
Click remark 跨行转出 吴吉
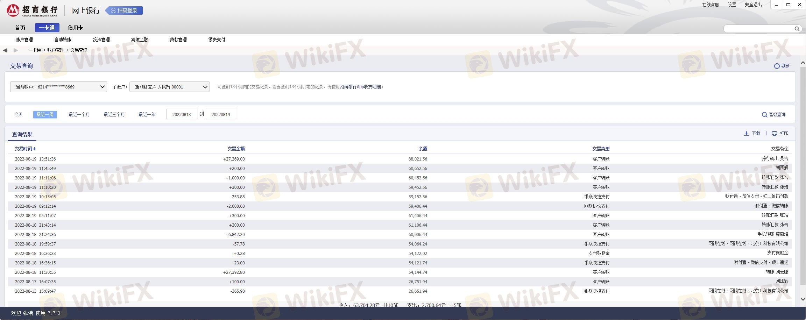[775, 159]
